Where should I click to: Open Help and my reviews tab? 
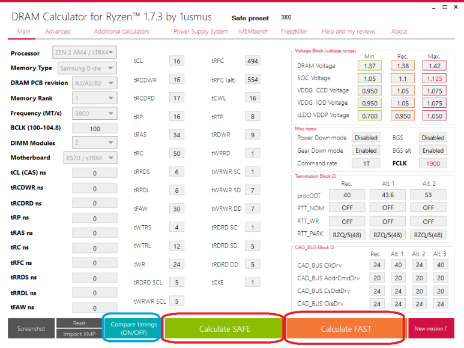[348, 31]
